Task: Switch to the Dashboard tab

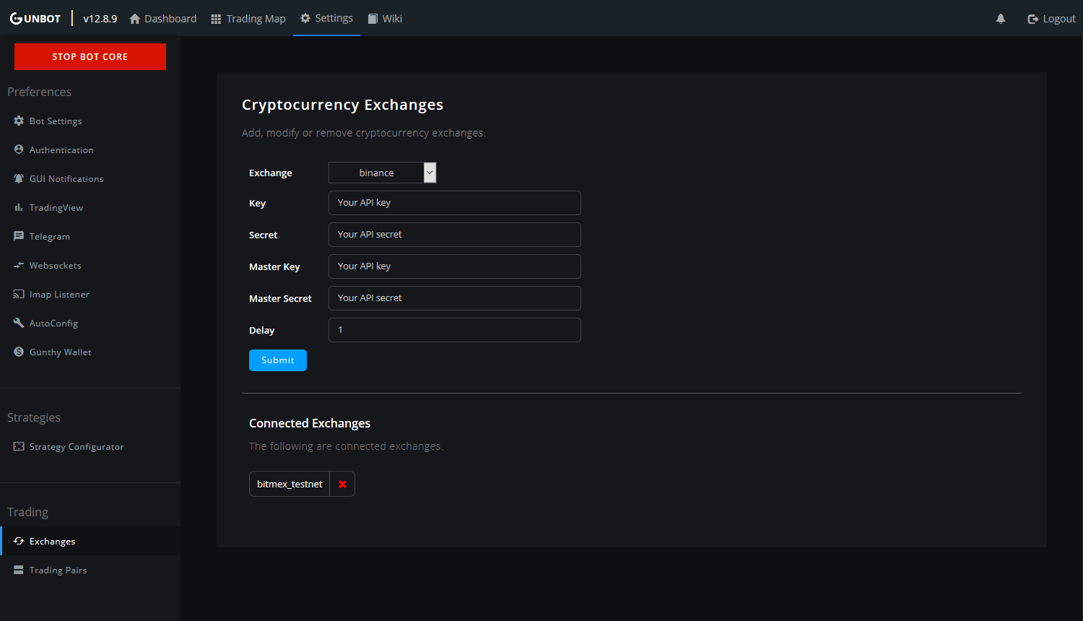Action: (x=162, y=19)
